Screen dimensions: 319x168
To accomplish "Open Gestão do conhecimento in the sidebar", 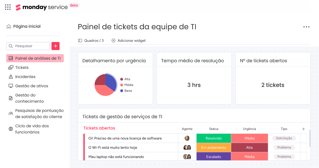I will tap(29, 98).
